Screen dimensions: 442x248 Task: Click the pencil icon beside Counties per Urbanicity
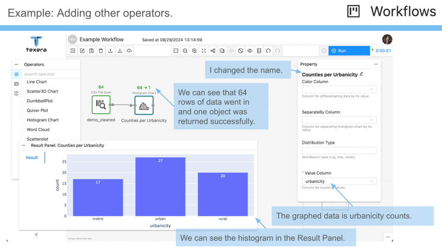362,74
